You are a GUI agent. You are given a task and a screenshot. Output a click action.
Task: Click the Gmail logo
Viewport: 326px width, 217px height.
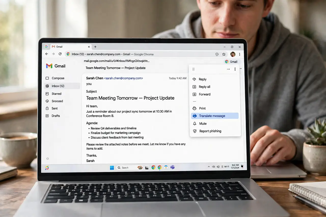click(x=56, y=66)
